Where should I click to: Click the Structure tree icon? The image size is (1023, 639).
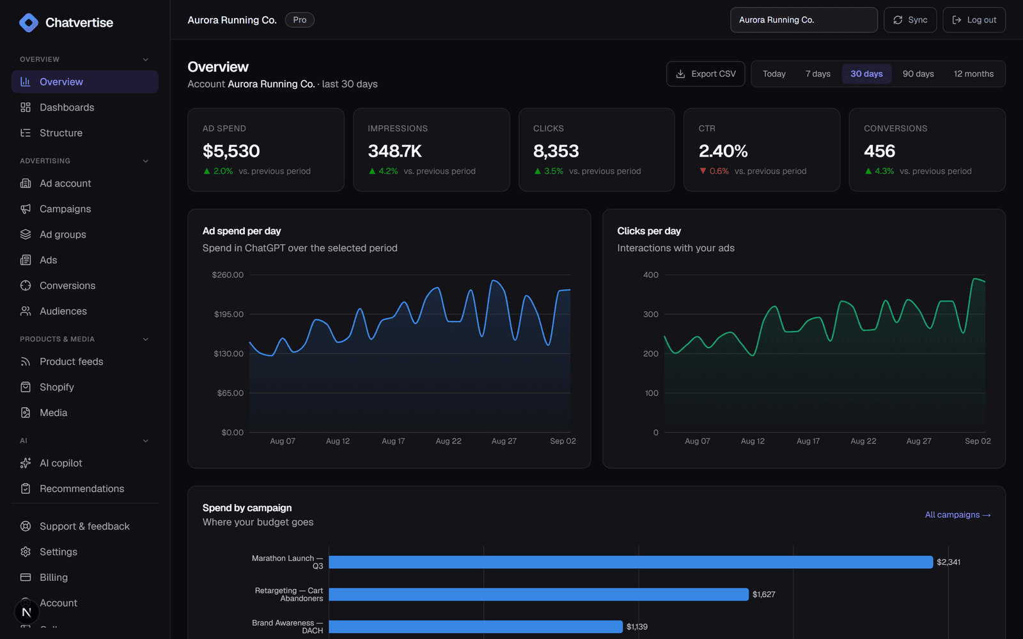(x=26, y=133)
